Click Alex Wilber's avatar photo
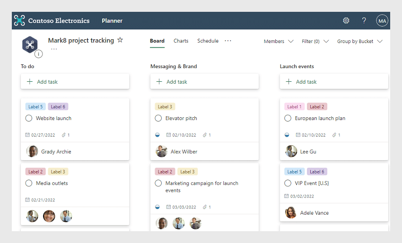 162,151
